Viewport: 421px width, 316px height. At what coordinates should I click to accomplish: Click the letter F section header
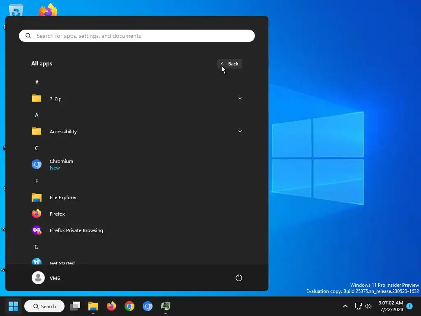coord(37,181)
